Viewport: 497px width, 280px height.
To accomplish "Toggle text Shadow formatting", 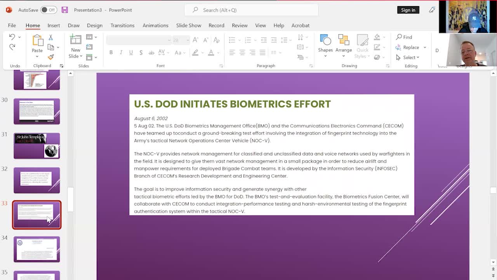I will click(x=141, y=52).
